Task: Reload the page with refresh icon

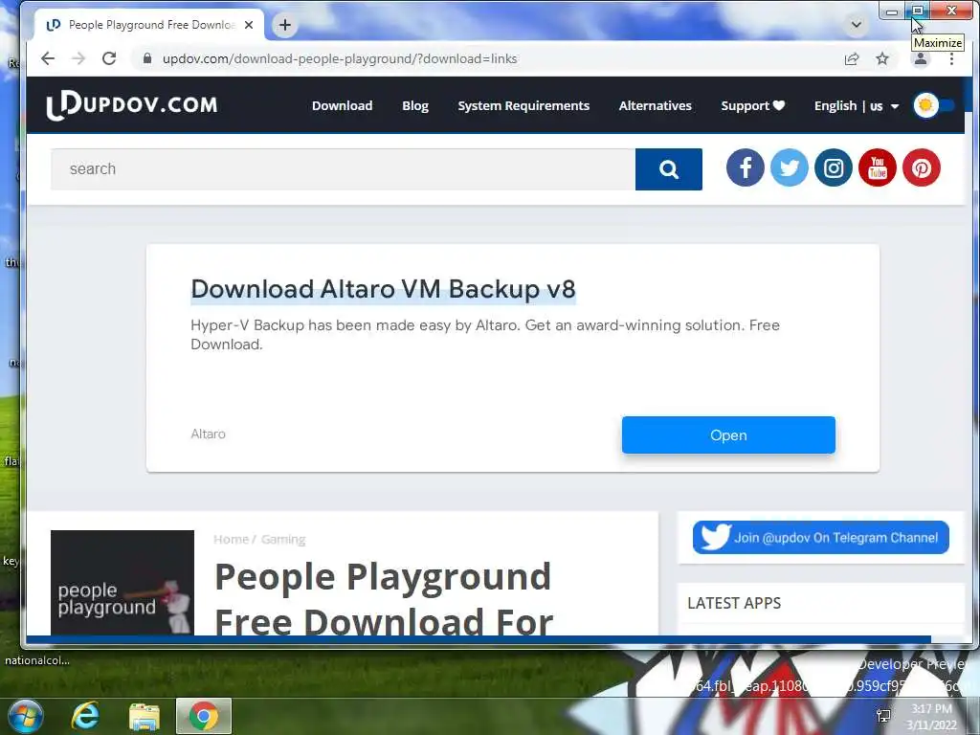Action: [109, 58]
